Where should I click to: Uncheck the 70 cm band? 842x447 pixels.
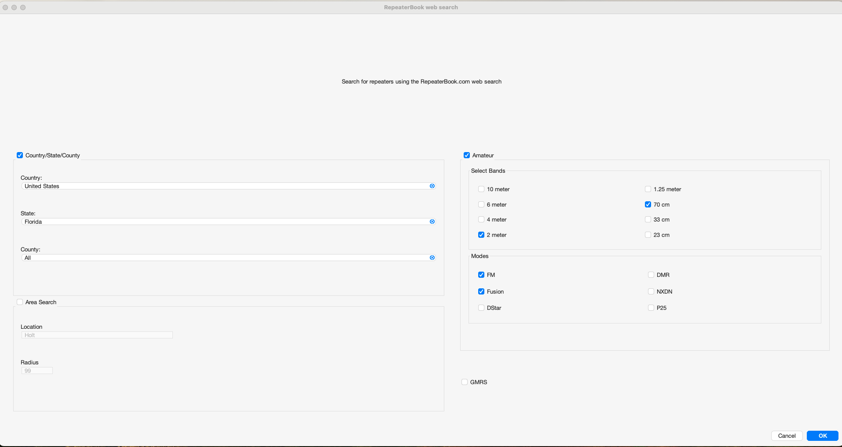[648, 204]
